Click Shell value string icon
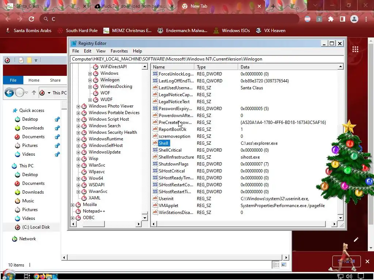This screenshot has height=280, width=374. tap(155, 143)
